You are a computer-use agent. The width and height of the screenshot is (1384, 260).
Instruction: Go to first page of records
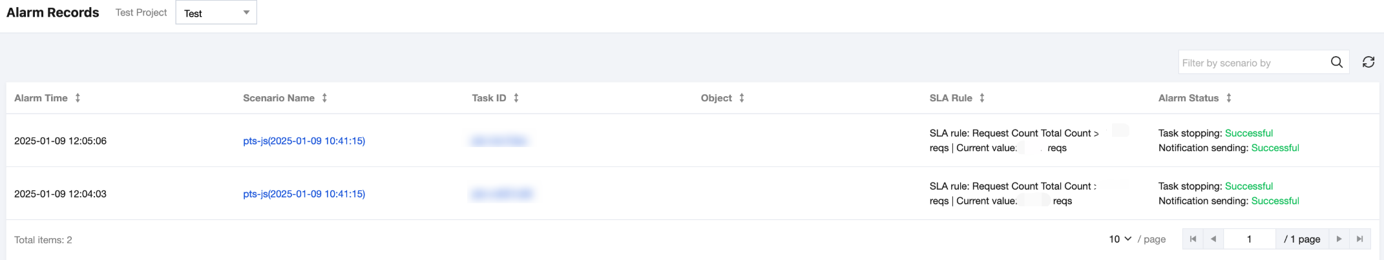pos(1193,239)
